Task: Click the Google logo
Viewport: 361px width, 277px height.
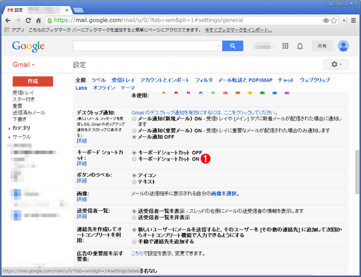Action: click(28, 46)
